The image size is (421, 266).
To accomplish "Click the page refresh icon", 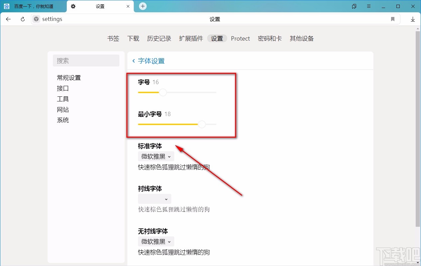I will click(22, 19).
